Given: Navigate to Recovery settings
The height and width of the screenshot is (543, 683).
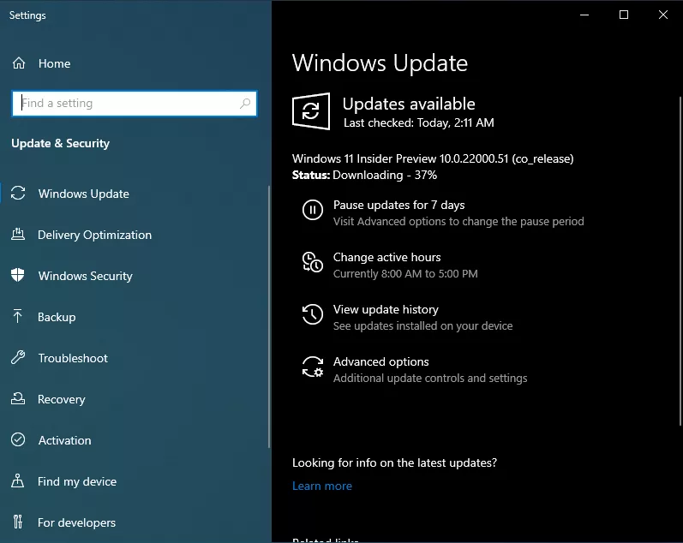Looking at the screenshot, I should [x=62, y=399].
